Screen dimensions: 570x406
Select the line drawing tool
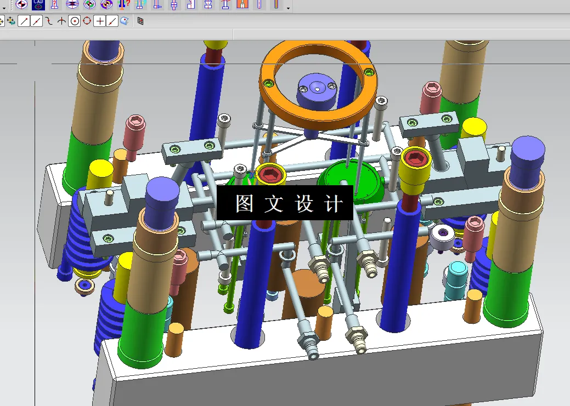(23, 20)
